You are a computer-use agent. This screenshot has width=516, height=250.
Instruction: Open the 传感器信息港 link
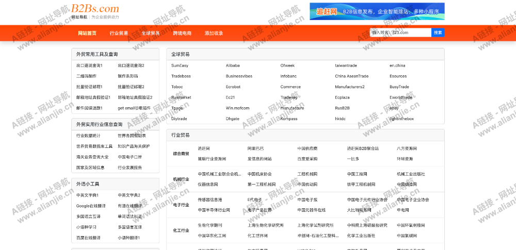point(210,199)
